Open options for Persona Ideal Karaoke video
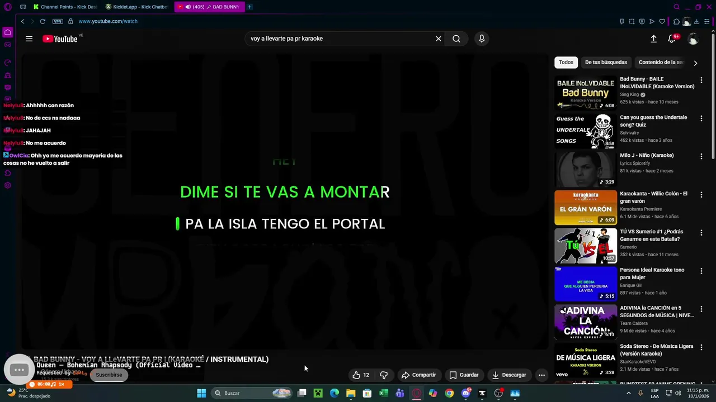Viewport: 716px width, 402px height. tap(701, 271)
